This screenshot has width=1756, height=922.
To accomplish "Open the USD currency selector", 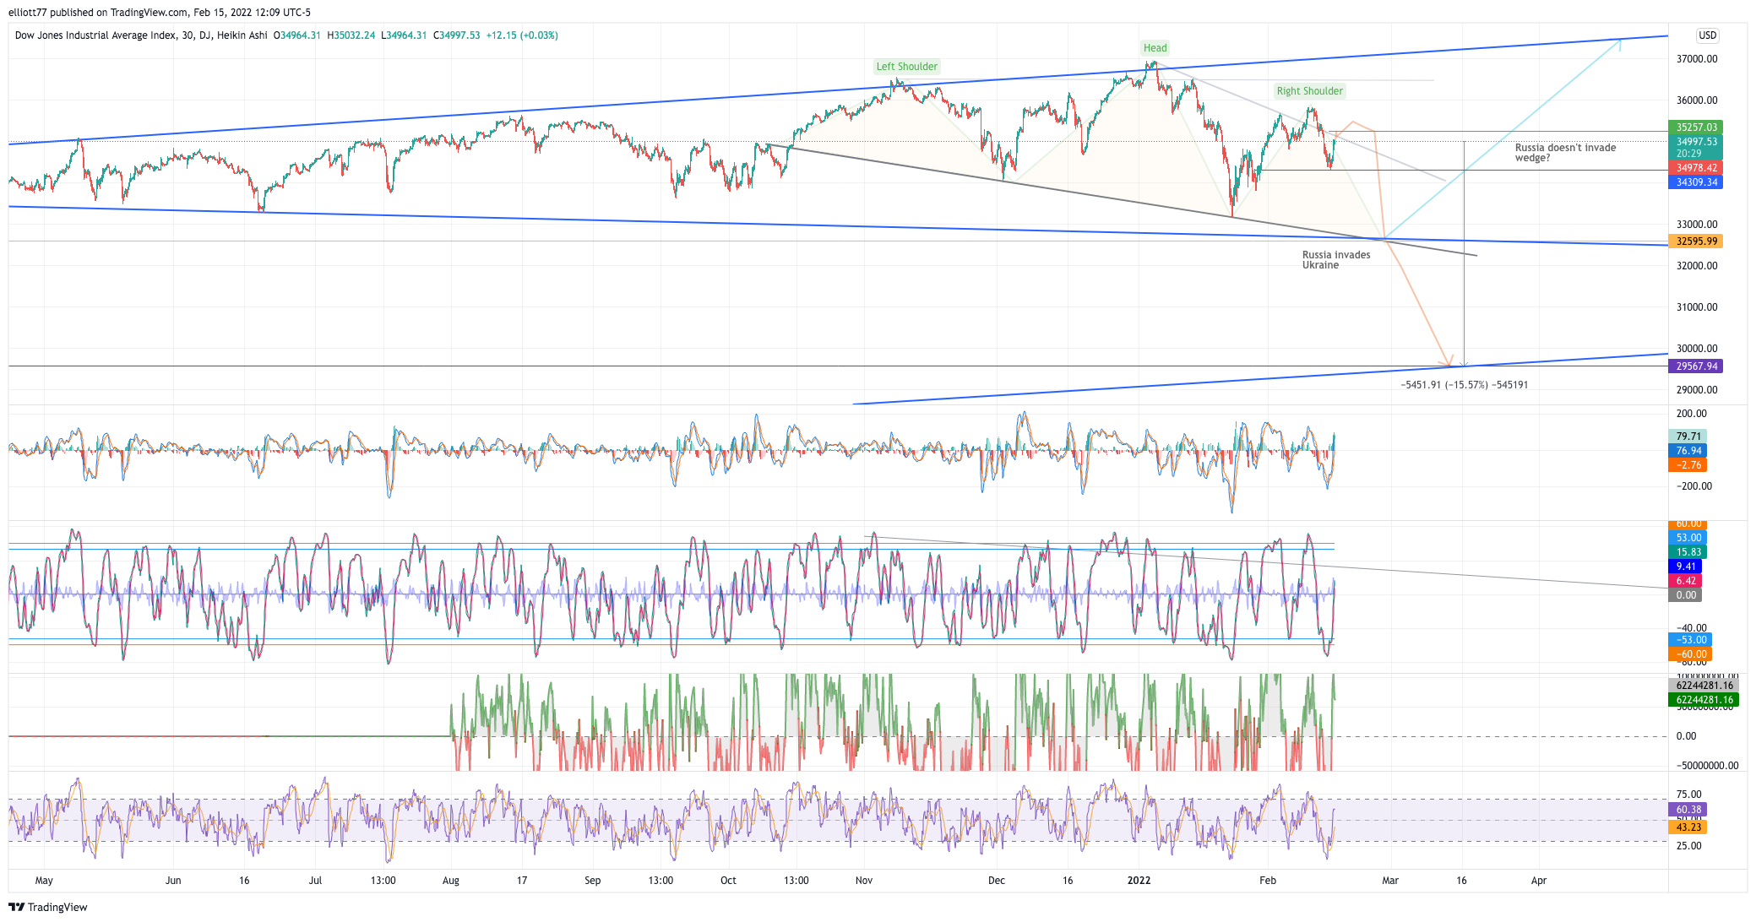I will pos(1707,35).
